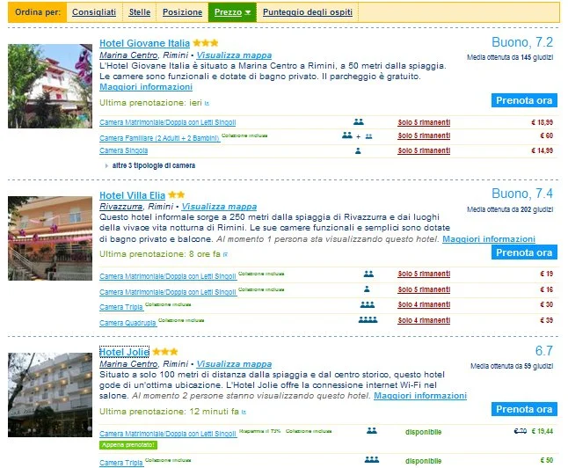Click three-star rating of Hotel Giovane Italia
Viewport: 568px width, 468px height.
(x=206, y=43)
